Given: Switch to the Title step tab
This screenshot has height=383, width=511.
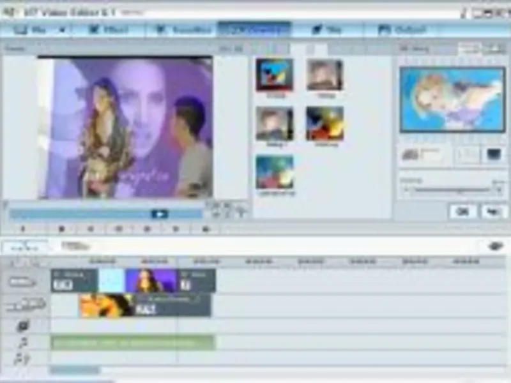Looking at the screenshot, I should 327,30.
